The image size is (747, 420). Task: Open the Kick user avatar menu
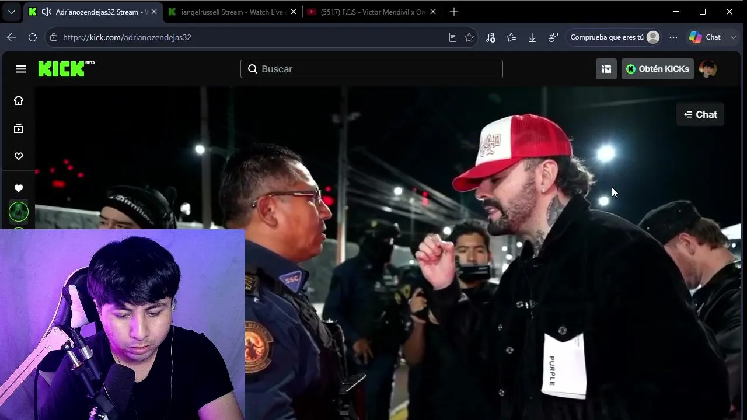(708, 69)
